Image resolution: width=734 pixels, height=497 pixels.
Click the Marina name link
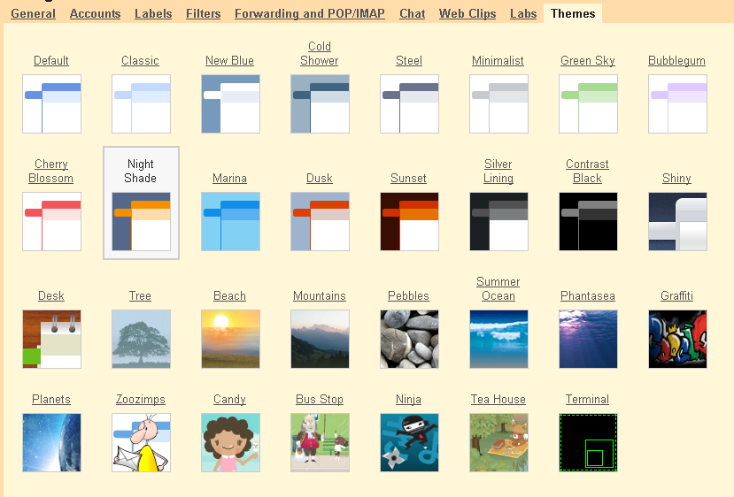coord(229,178)
